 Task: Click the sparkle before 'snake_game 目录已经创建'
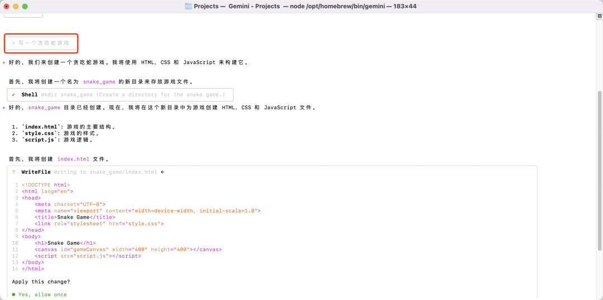3,108
